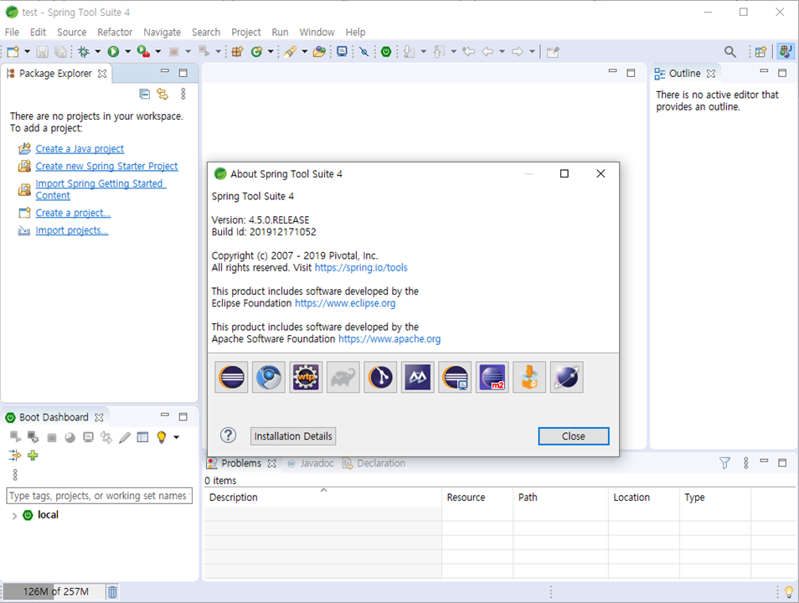The image size is (799, 603).
Task: Click the m2e Maven icon in About dialog
Action: pyautogui.click(x=492, y=377)
